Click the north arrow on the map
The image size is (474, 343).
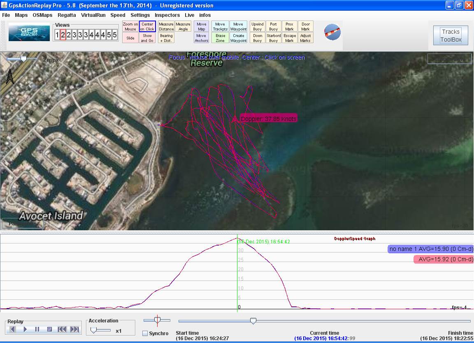[x=10, y=76]
